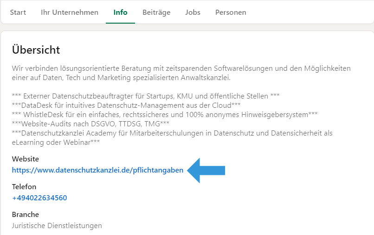Viewport: 374px width, 235px height.
Task: Select the Info tab
Action: [x=120, y=12]
